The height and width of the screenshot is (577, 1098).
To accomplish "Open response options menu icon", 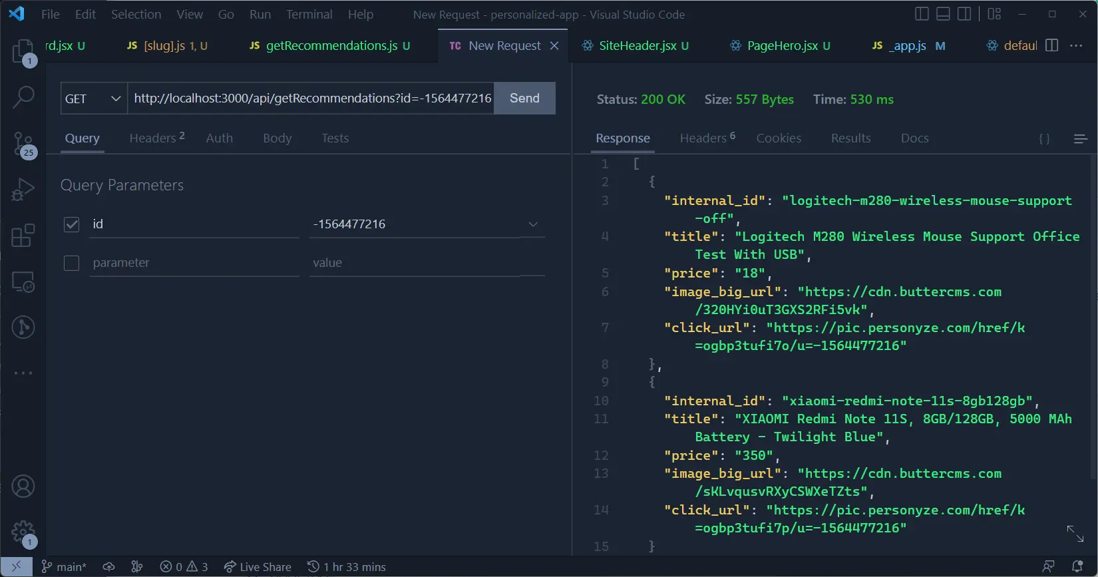I will (1080, 138).
